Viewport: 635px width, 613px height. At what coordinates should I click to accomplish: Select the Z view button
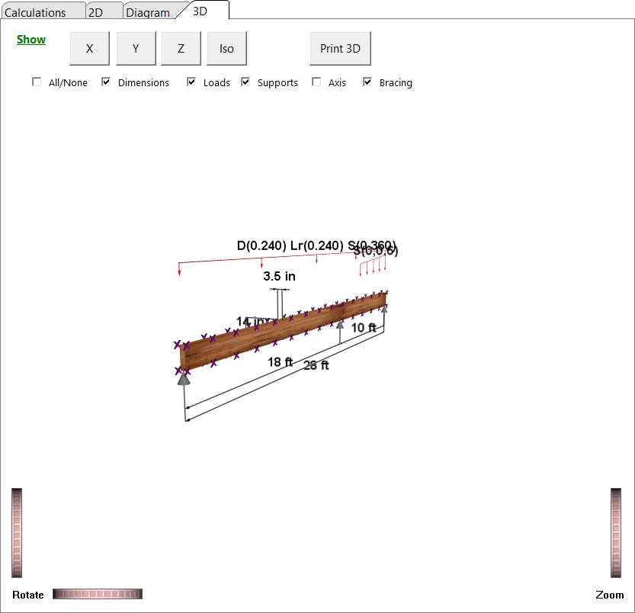pyautogui.click(x=181, y=48)
